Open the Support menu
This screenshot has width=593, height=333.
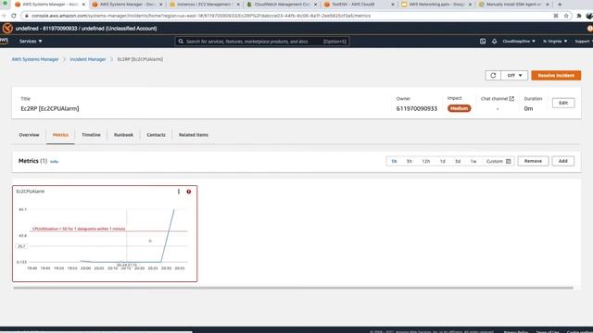click(584, 41)
